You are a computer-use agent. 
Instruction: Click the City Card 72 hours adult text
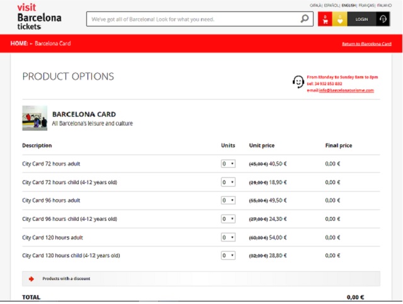pos(51,164)
